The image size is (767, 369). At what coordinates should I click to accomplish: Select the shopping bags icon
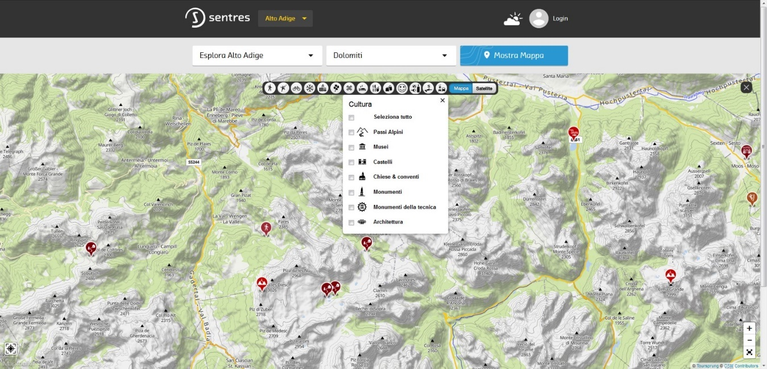(x=389, y=88)
